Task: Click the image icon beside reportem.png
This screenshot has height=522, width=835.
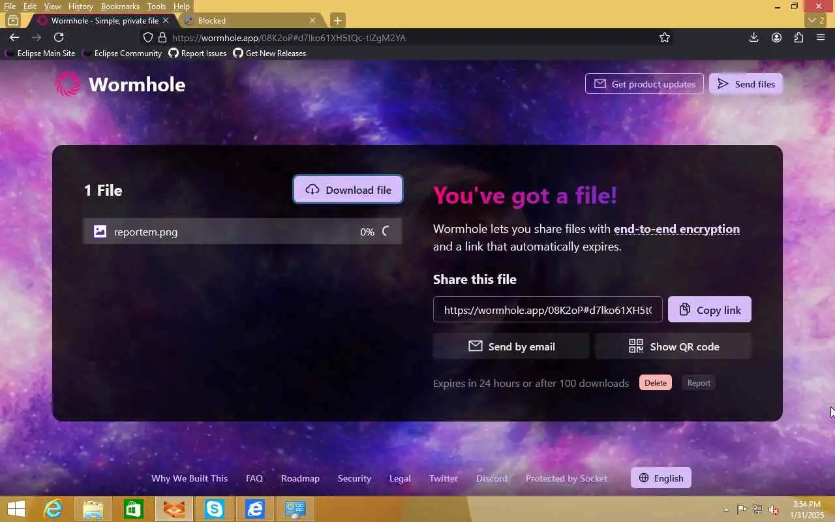Action: point(100,232)
